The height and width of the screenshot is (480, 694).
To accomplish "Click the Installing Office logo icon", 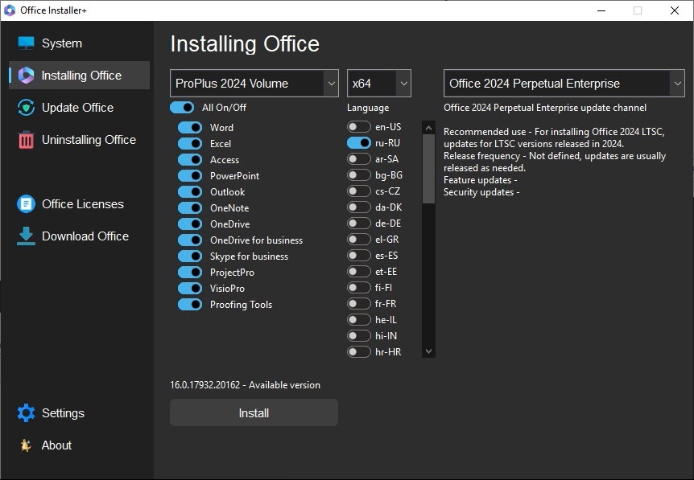I will (26, 75).
